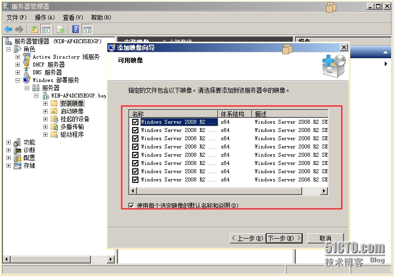Collapse the action pane section arrow
394x276 pixels.
[x=385, y=52]
